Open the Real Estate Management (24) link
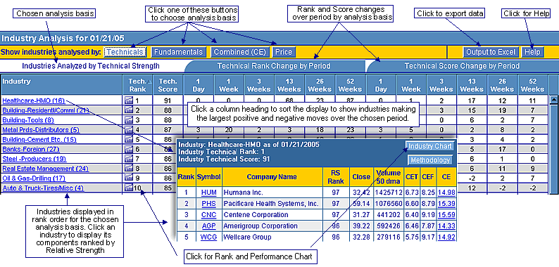This screenshot has height=267, width=559. [46, 169]
